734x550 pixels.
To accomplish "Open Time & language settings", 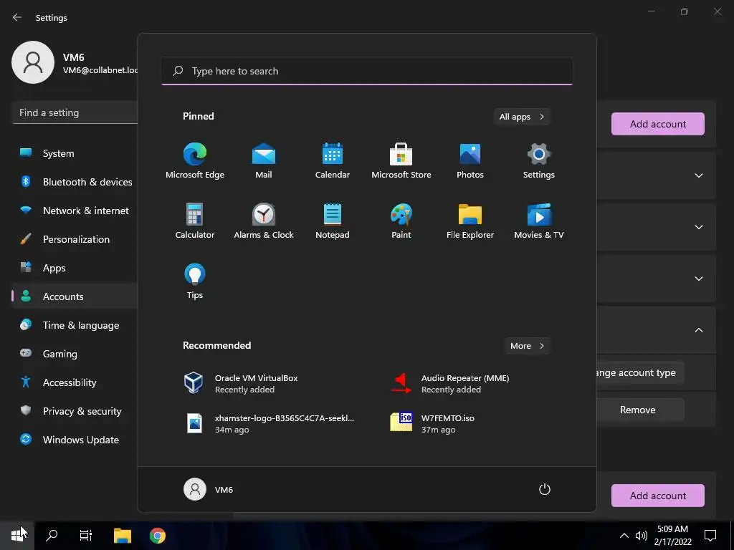I will 75,325.
